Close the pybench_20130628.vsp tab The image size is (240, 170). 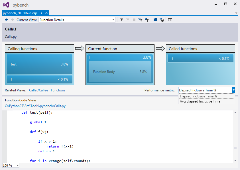(46, 13)
